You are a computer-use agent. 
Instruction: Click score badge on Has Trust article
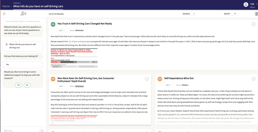(53, 24)
